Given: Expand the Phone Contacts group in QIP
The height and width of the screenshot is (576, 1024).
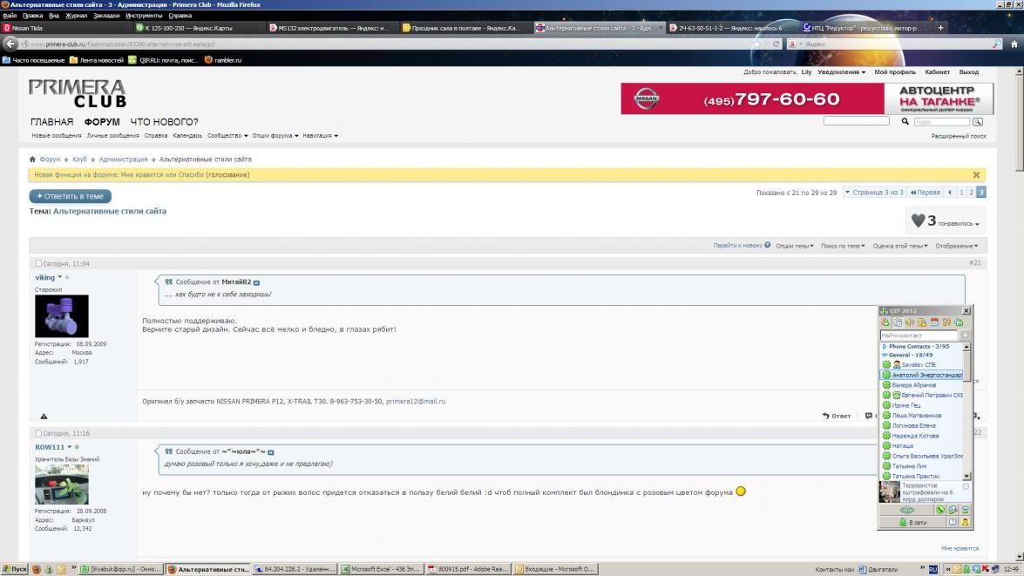Looking at the screenshot, I should (885, 347).
